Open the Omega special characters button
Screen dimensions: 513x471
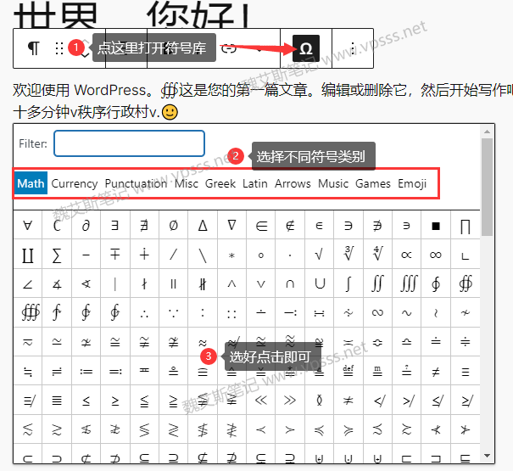(x=306, y=48)
